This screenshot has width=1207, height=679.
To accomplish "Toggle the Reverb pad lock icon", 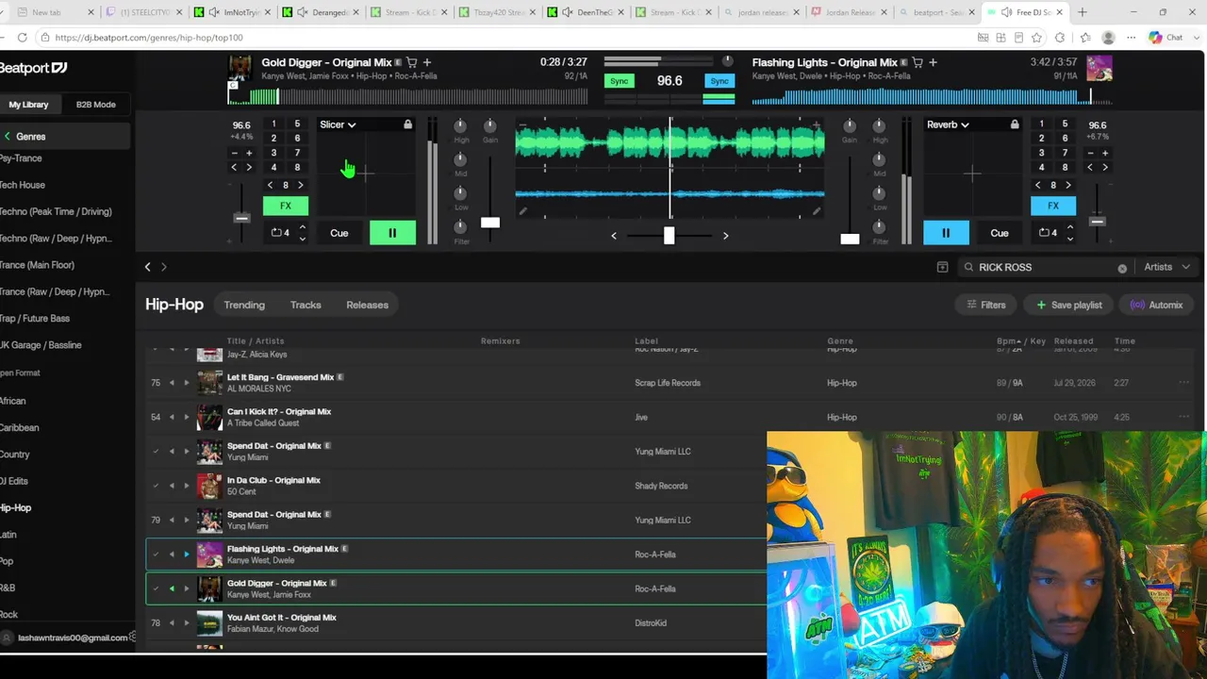I will (x=1015, y=124).
